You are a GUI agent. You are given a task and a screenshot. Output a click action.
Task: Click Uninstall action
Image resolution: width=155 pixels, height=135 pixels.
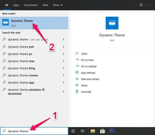click(86, 92)
